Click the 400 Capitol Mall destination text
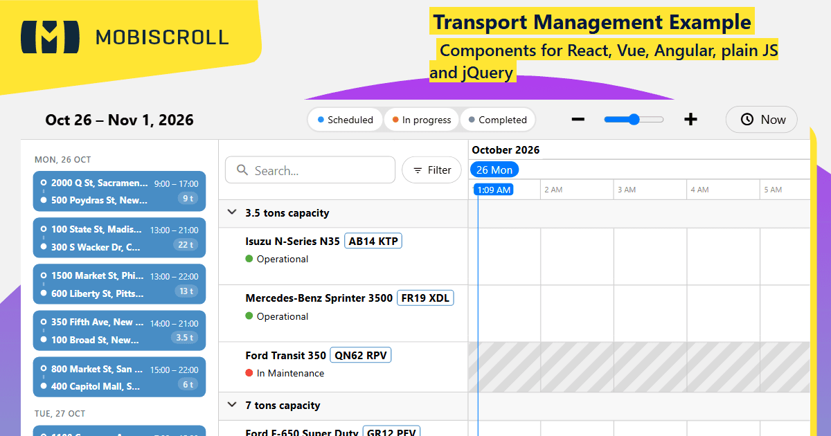 (96, 385)
